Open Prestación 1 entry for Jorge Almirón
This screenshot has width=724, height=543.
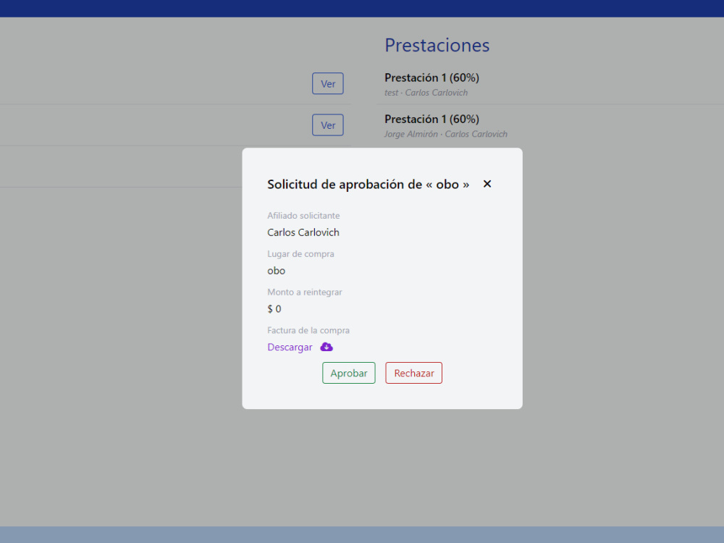coord(432,119)
